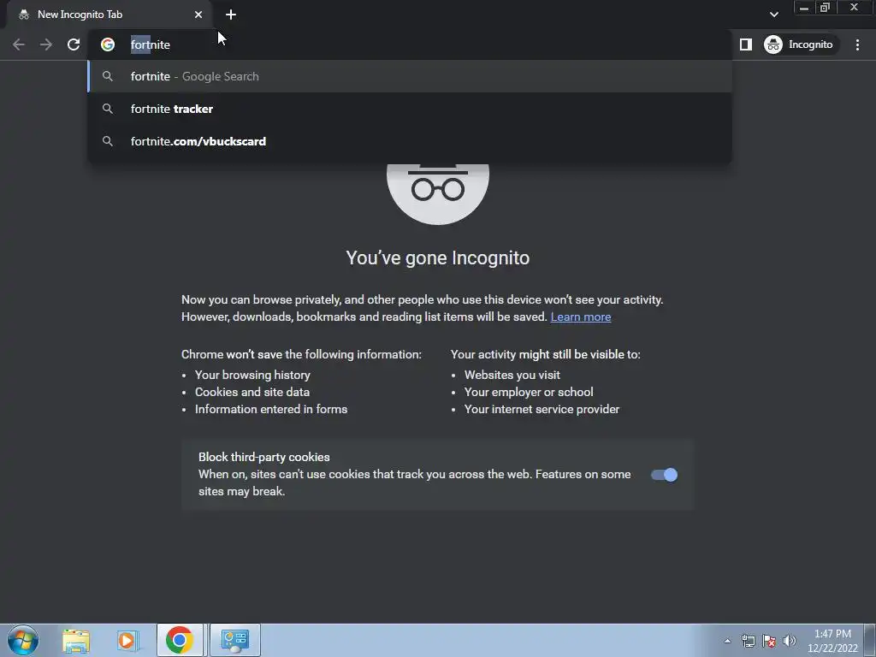This screenshot has height=657, width=876.
Task: Click the Incognito spy figure illustration
Action: click(x=438, y=194)
